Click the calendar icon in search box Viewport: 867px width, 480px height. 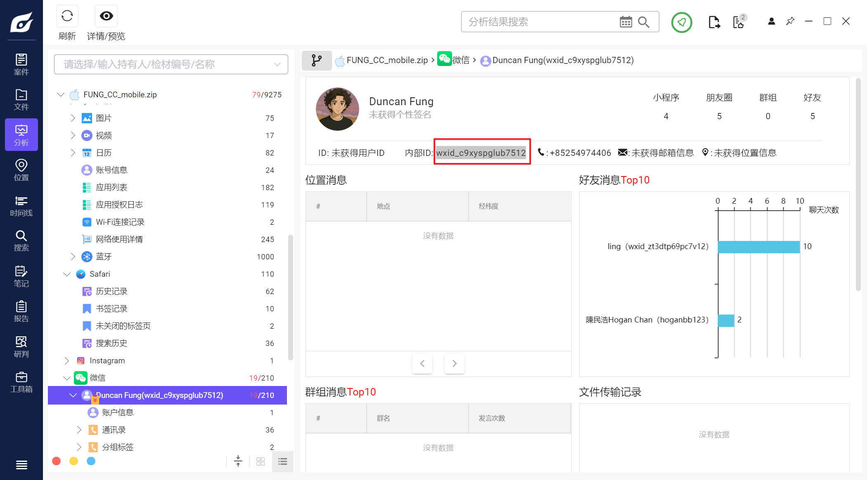(625, 22)
